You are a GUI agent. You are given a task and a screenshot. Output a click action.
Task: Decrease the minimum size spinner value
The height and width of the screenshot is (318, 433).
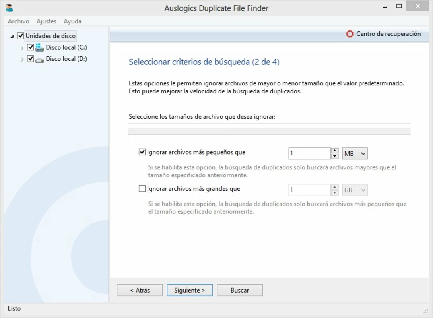coord(335,156)
